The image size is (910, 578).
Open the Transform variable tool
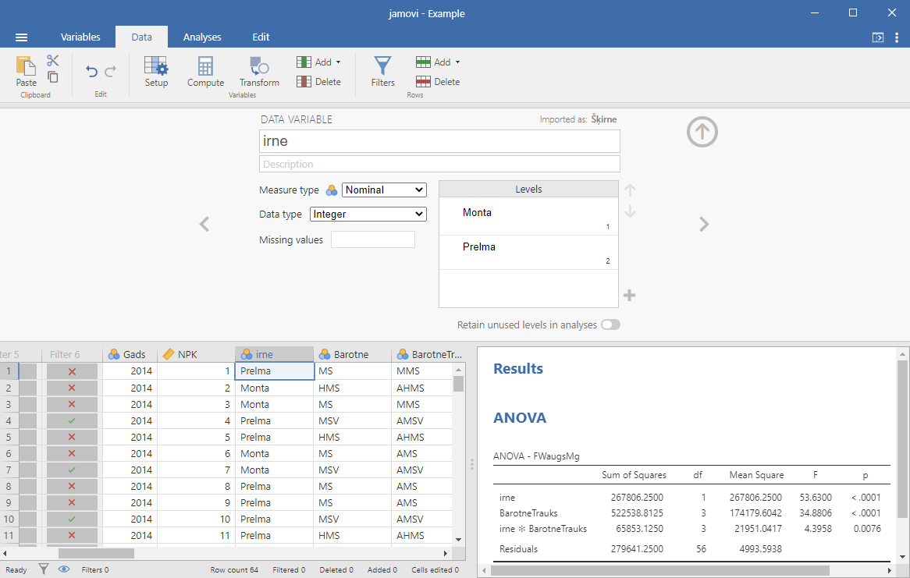point(259,70)
